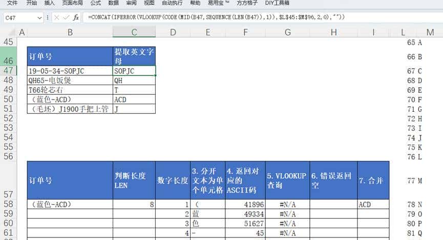Select merged result ACD in column I
Image resolution: width=443 pixels, height=240 pixels.
pos(373,204)
